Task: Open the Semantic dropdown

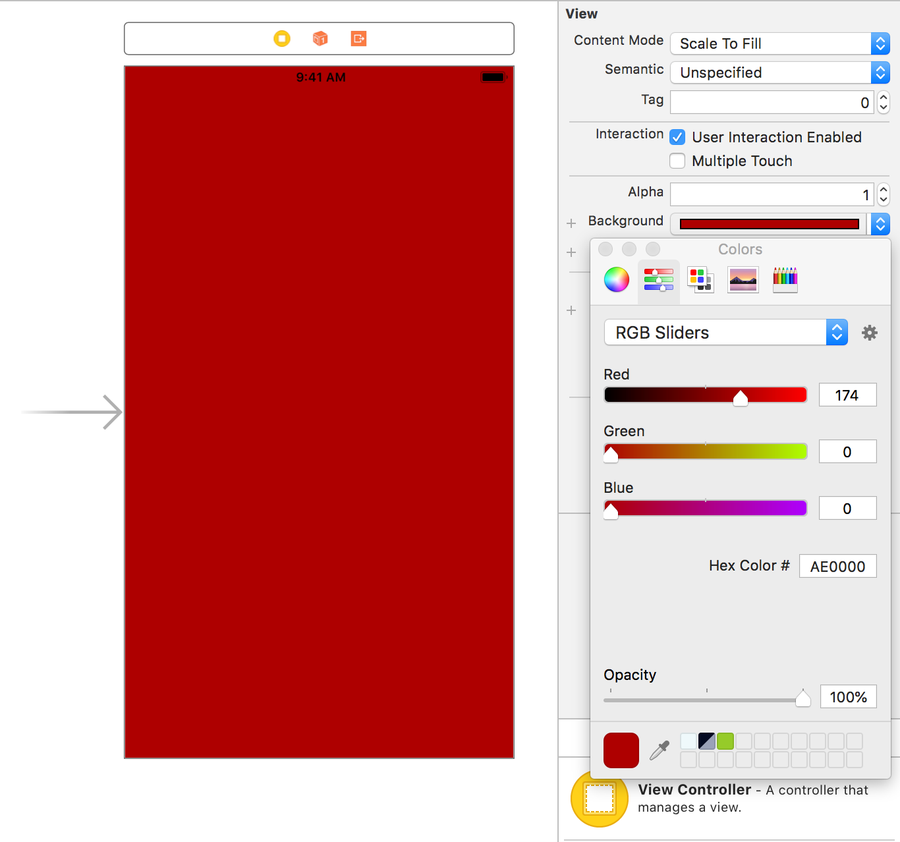Action: pyautogui.click(x=780, y=72)
